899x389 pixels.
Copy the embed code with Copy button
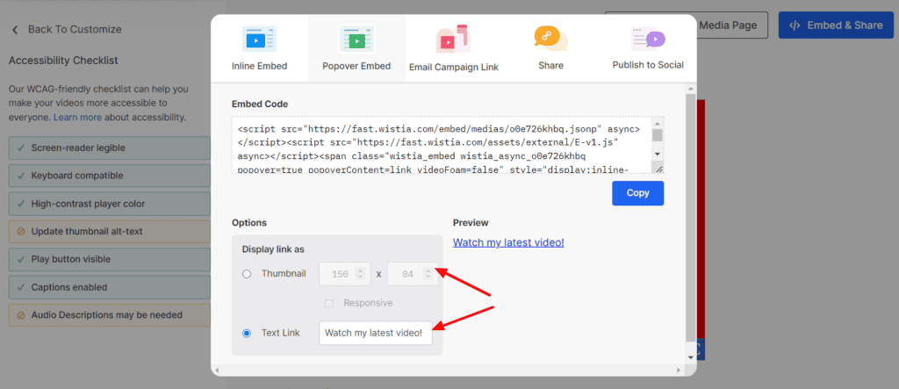[637, 193]
